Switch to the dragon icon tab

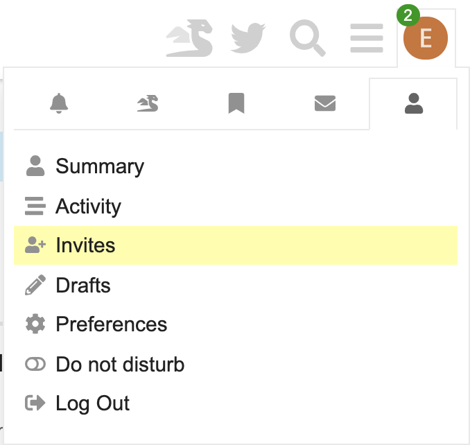click(x=148, y=104)
